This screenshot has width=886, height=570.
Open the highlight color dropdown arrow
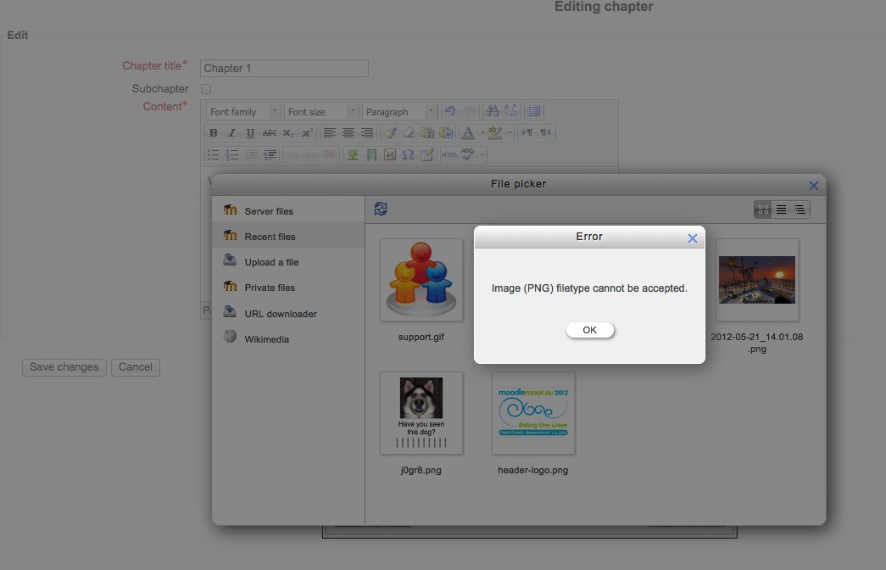click(510, 133)
